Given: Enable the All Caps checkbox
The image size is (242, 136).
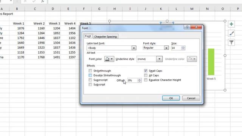Looking at the screenshot, I should [146, 75].
